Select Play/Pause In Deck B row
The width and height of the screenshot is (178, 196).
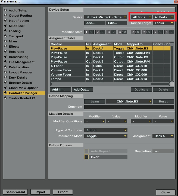coord(110,53)
